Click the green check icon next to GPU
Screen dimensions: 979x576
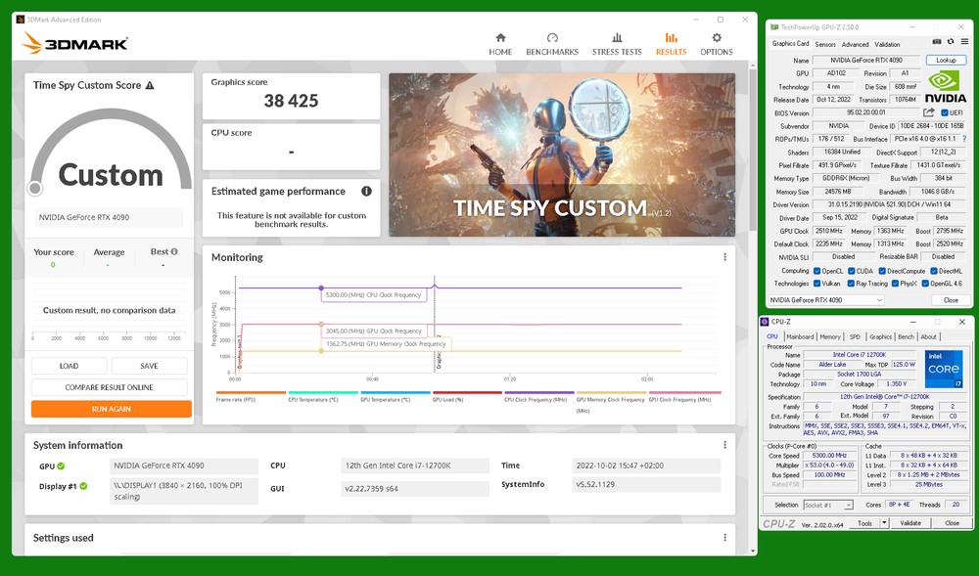61,465
